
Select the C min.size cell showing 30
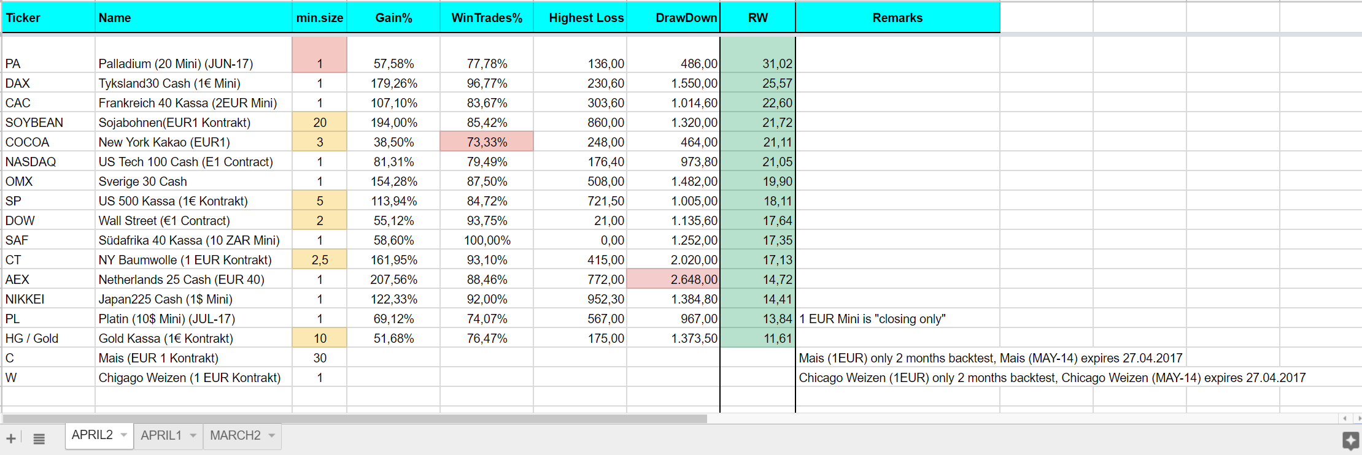tap(319, 357)
